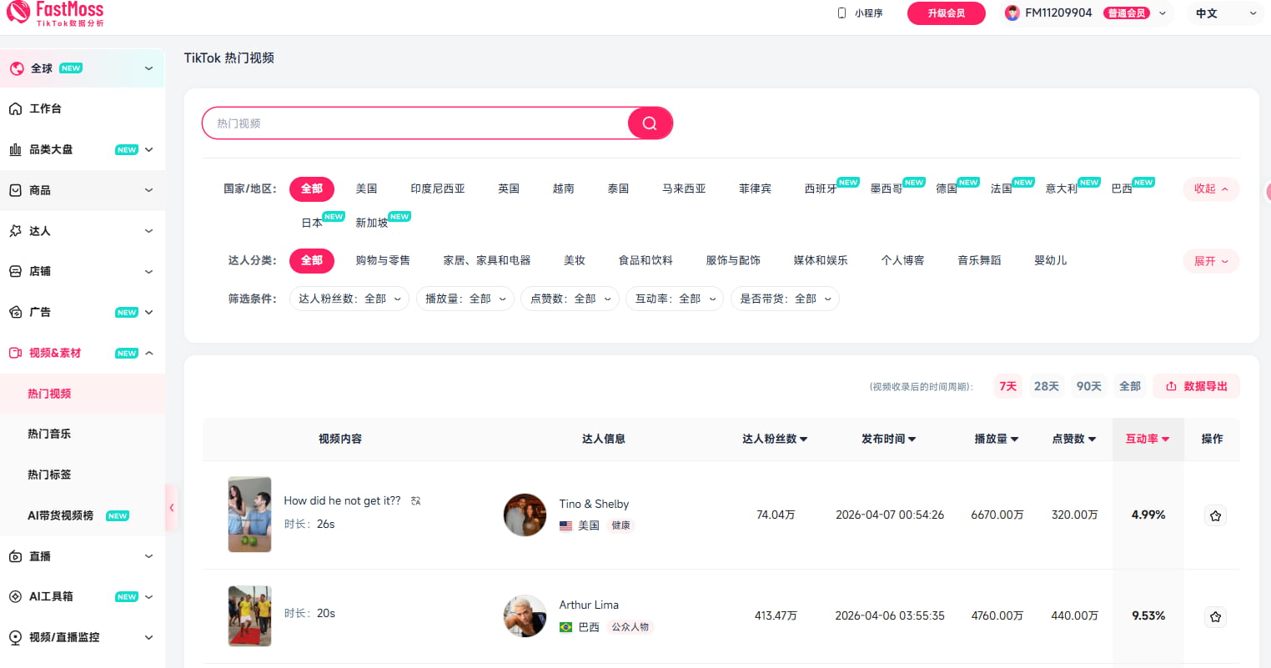This screenshot has width=1271, height=668.
Task: Click the magnifier search button
Action: (650, 123)
